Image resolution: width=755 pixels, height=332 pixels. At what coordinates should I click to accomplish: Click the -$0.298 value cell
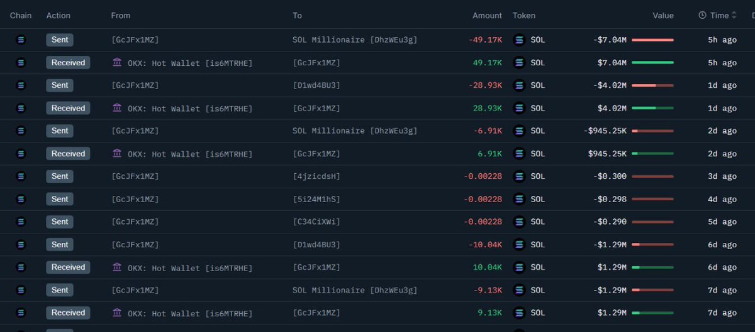pyautogui.click(x=610, y=199)
